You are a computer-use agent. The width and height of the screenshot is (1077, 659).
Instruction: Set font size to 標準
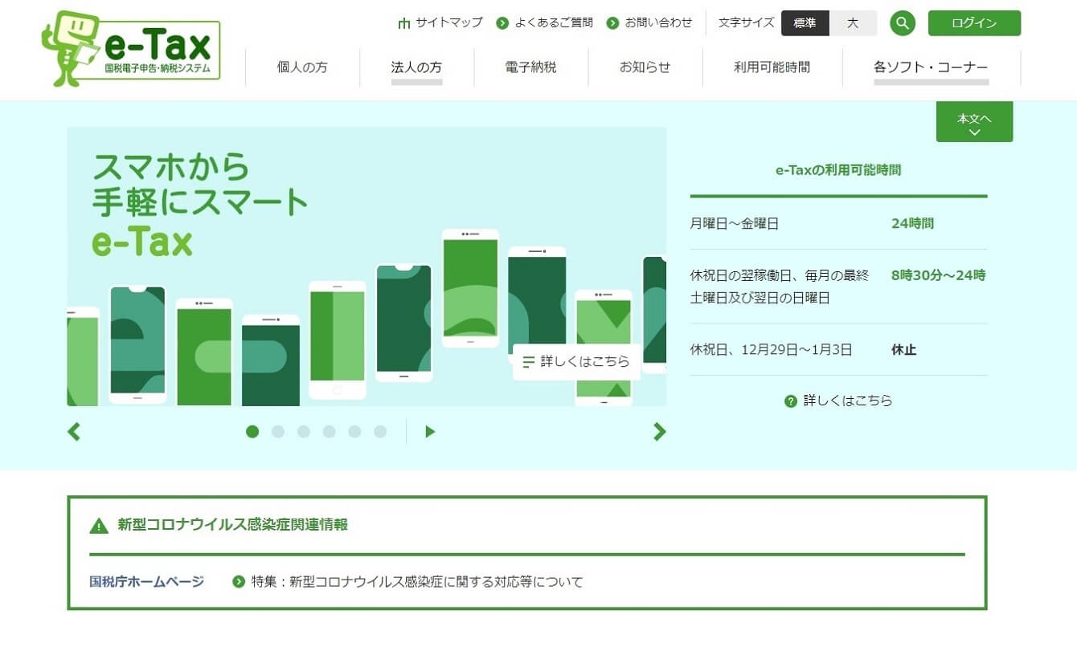(805, 23)
